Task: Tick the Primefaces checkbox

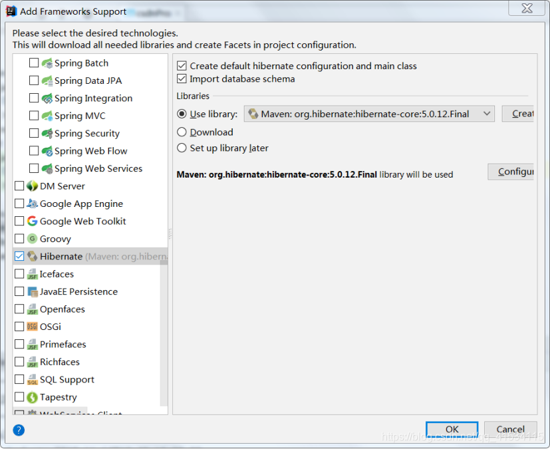Action: 19,344
